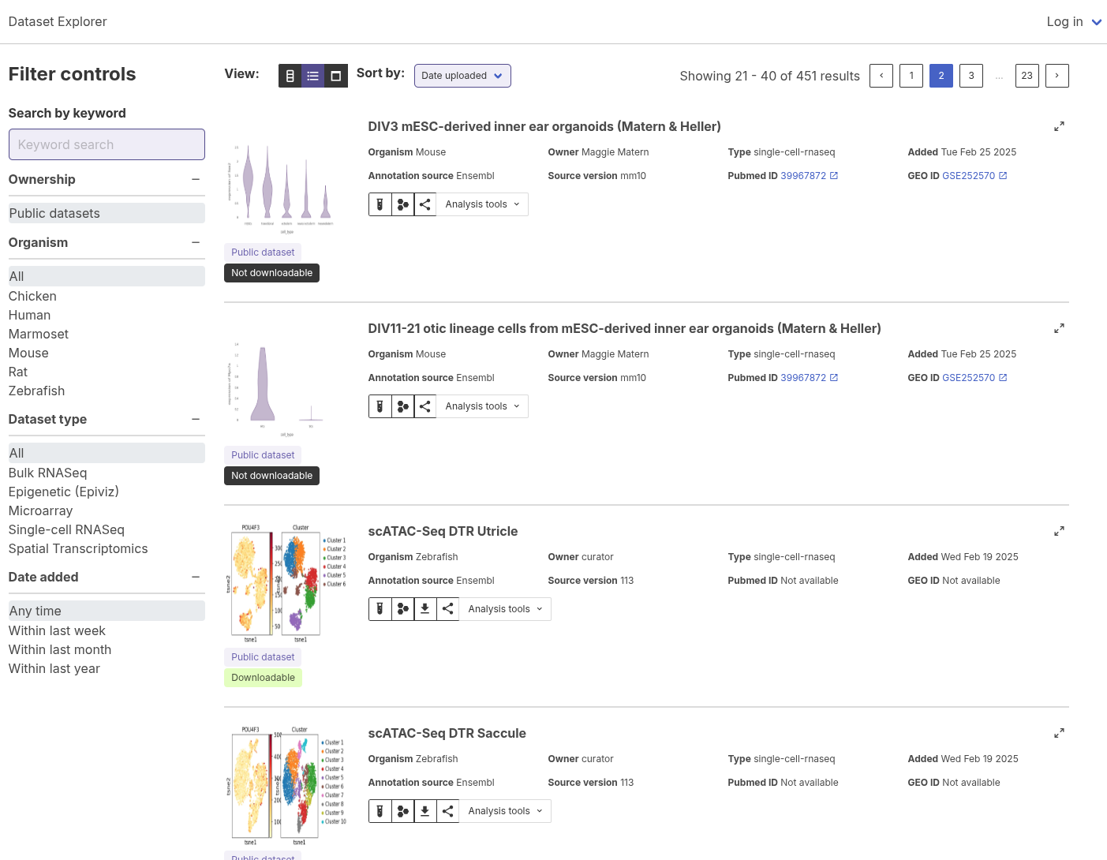Open GEO ID GSE252570 link
The width and height of the screenshot is (1107, 860).
tap(969, 175)
